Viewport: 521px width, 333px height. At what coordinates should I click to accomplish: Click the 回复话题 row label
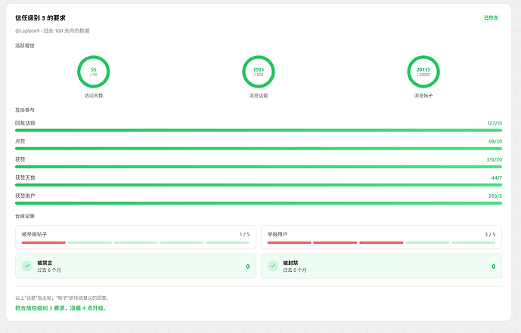click(25, 123)
